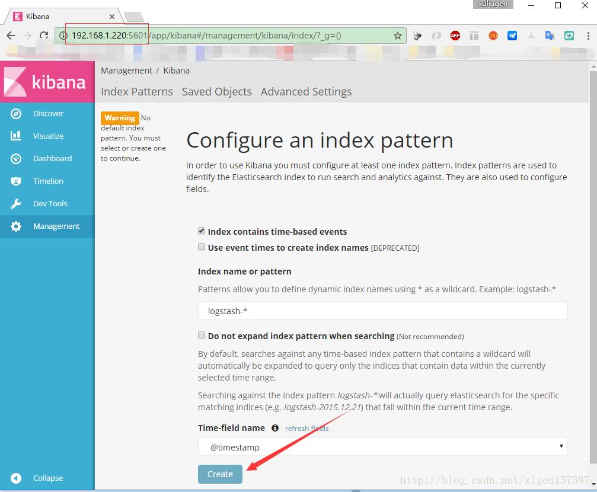The image size is (597, 492).
Task: Click the Index name or pattern input
Action: point(382,311)
